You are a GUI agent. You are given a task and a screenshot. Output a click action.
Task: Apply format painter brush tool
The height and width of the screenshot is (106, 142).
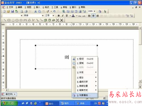pos(48,11)
